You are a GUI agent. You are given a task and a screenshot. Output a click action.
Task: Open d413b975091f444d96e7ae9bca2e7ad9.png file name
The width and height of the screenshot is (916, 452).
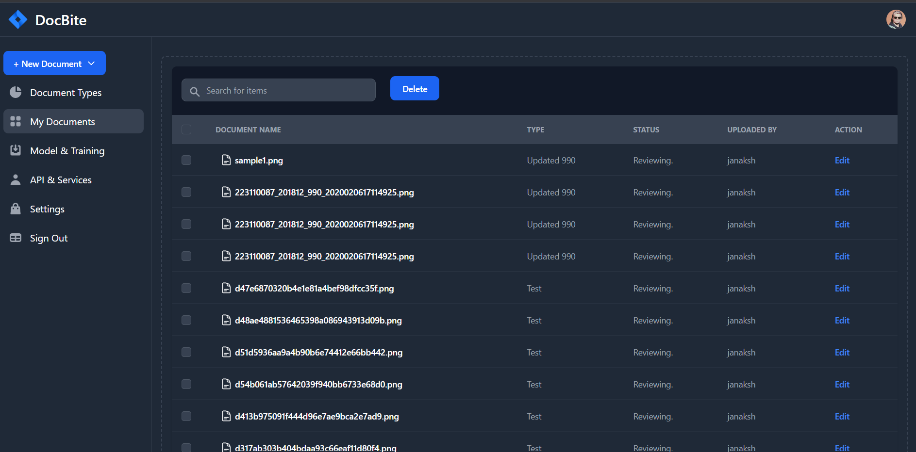click(316, 417)
